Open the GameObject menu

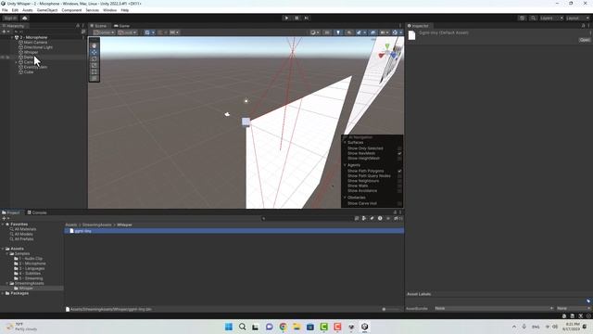(47, 10)
